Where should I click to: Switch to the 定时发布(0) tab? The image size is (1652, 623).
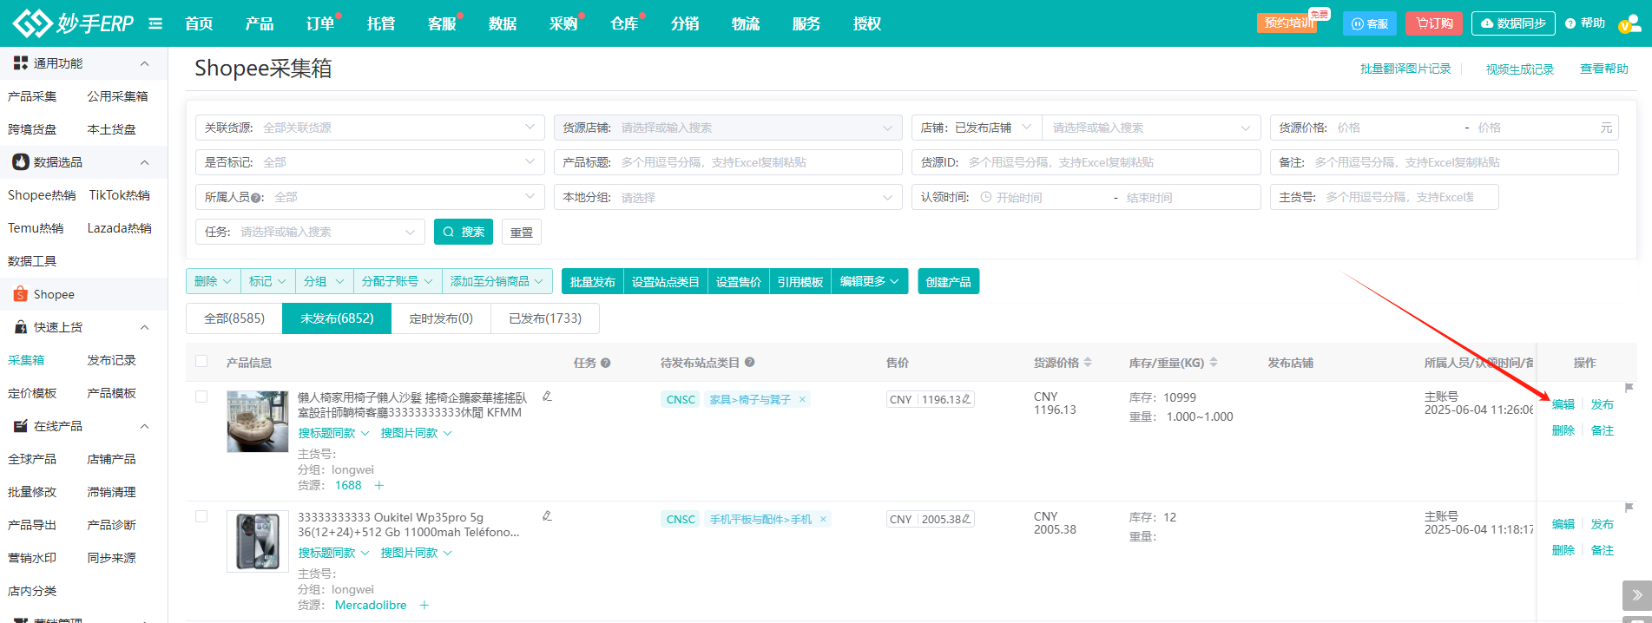pos(441,318)
